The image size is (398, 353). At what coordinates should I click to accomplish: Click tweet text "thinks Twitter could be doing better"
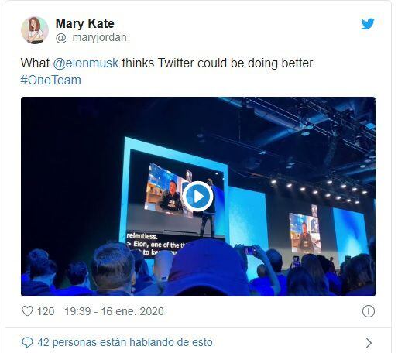tap(218, 63)
